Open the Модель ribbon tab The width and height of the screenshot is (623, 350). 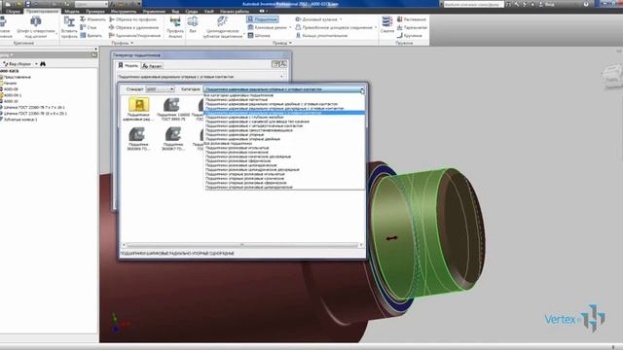(x=72, y=11)
